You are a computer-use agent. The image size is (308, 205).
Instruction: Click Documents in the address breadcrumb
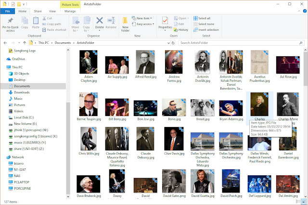(x=63, y=43)
